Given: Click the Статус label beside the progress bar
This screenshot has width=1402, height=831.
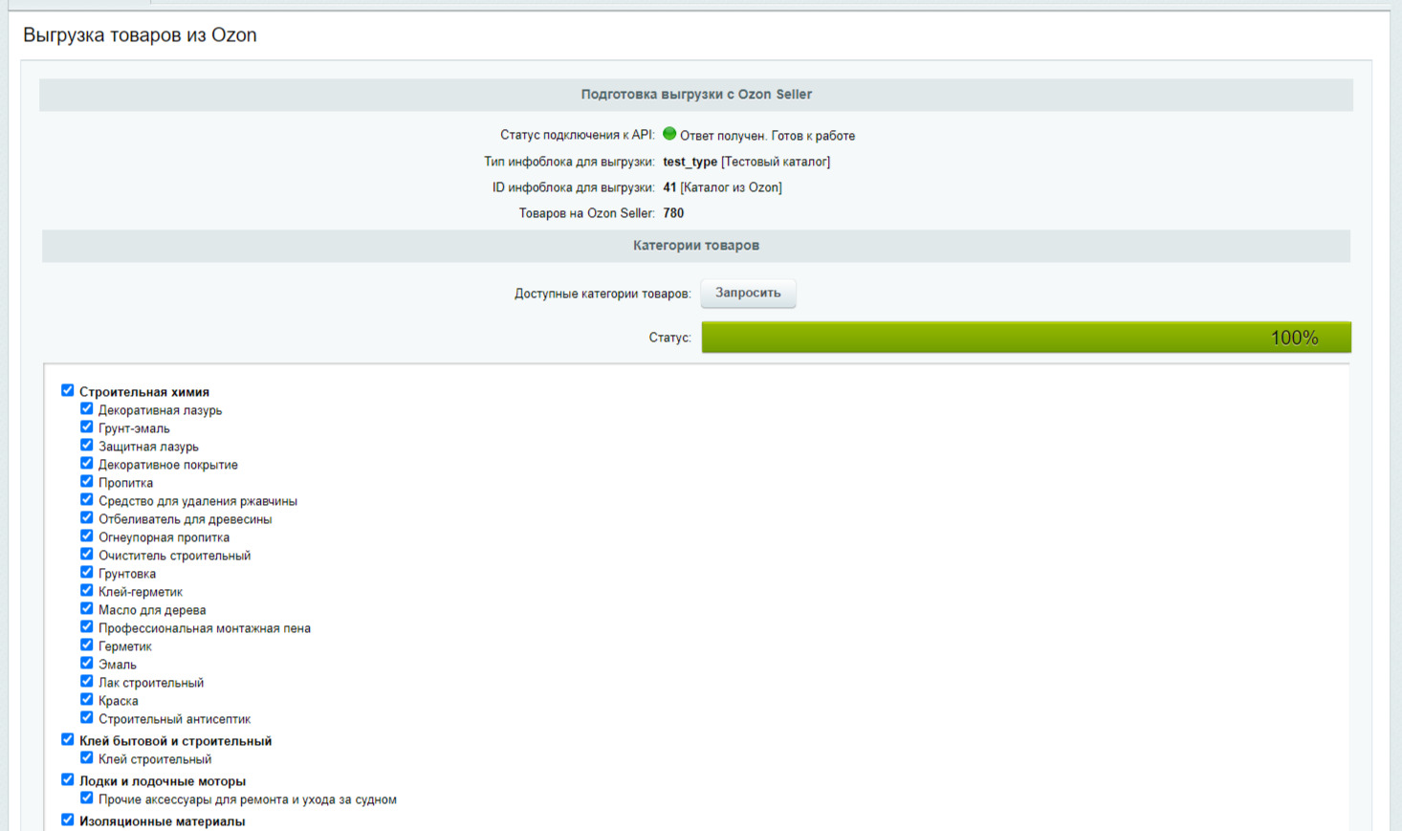Looking at the screenshot, I should point(669,338).
